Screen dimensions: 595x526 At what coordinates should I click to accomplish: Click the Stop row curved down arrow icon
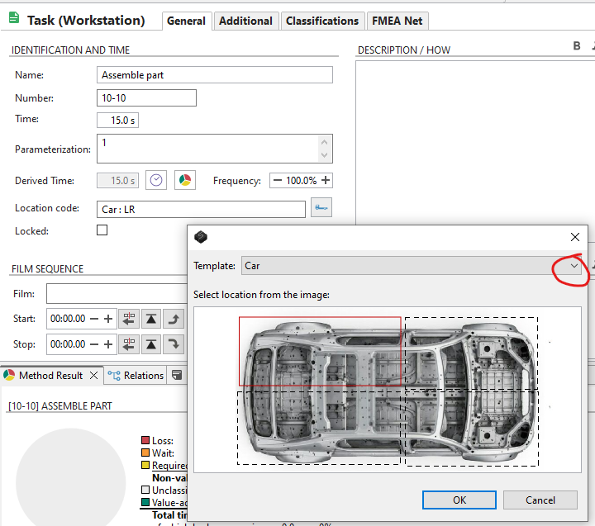pos(174,344)
